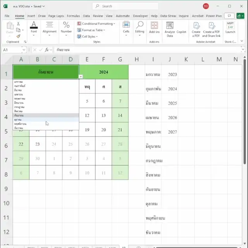
Task: Launch the MSFT Stock Connector icon
Action: click(x=230, y=28)
